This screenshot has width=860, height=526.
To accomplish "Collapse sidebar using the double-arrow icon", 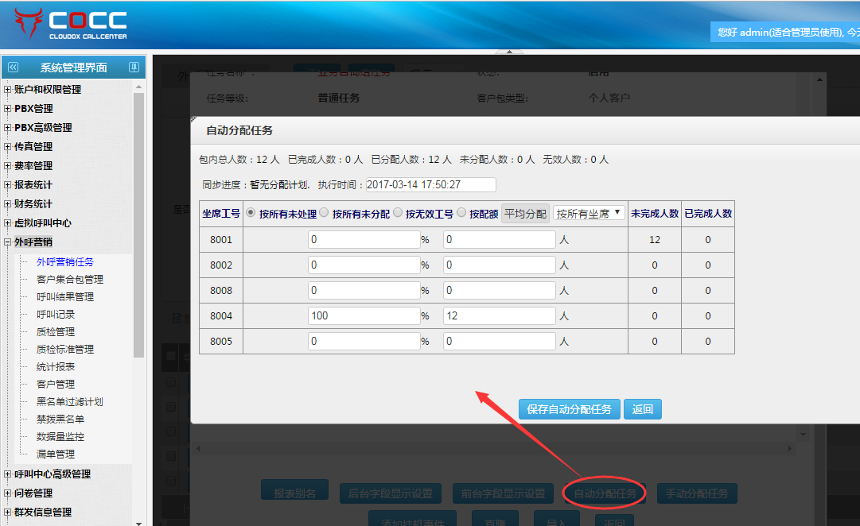I will coord(12,68).
